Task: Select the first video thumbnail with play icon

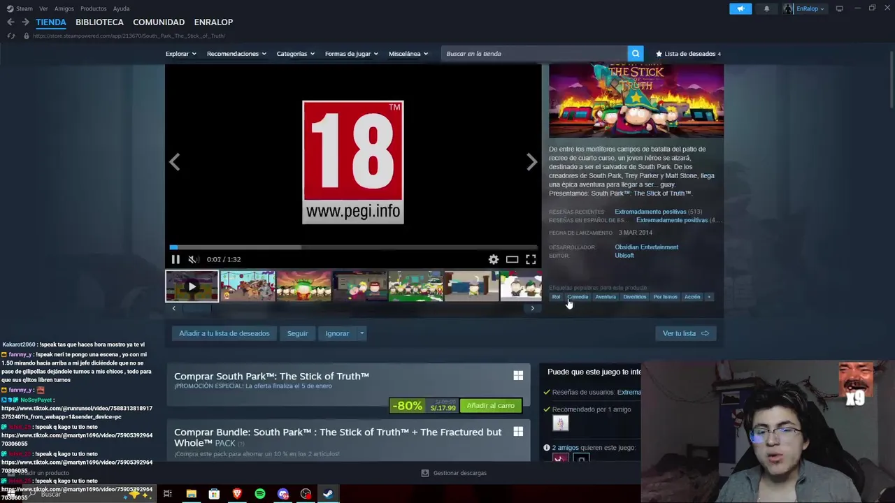Action: click(x=192, y=286)
